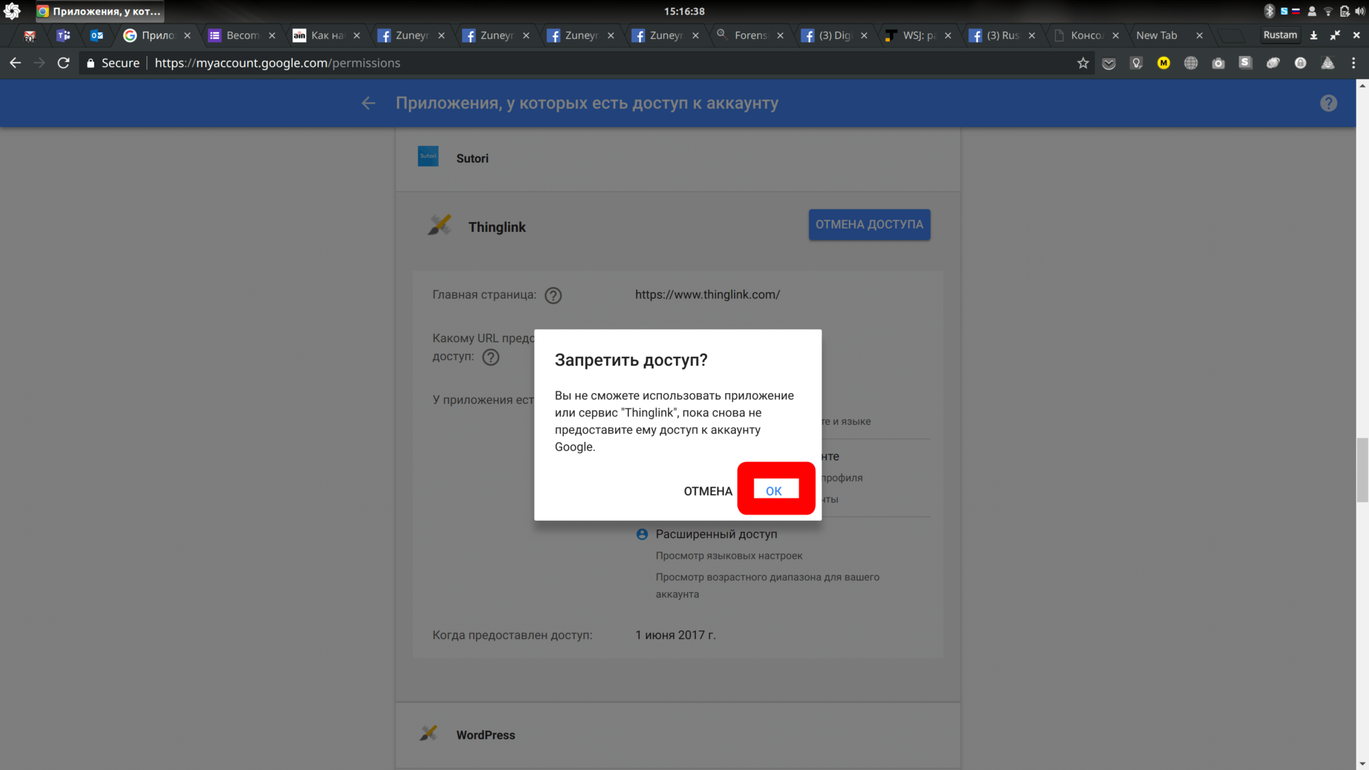Click the Chrome window entry in the top panel
The height and width of the screenshot is (770, 1369).
pos(100,11)
